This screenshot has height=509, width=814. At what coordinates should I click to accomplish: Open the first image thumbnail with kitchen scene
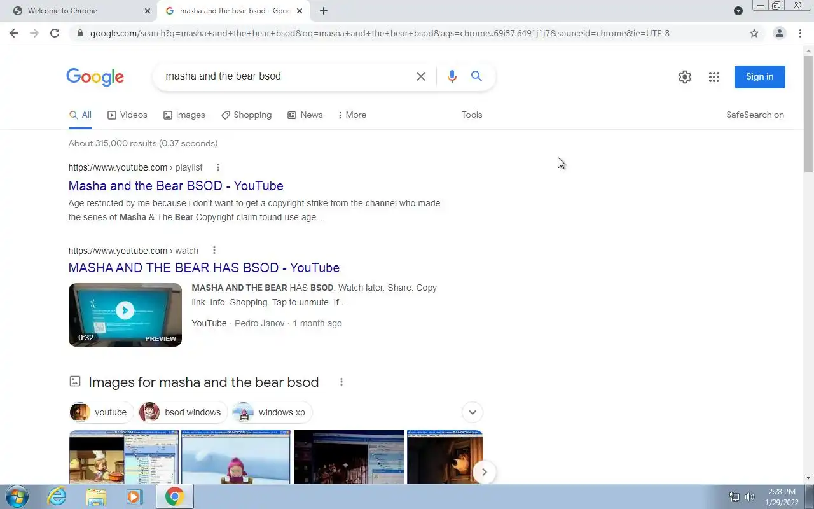(x=123, y=457)
